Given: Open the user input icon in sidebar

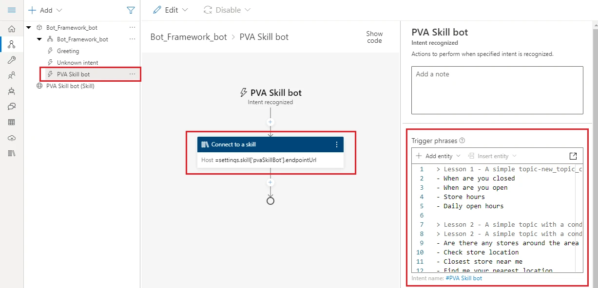Looking at the screenshot, I should pos(12,75).
